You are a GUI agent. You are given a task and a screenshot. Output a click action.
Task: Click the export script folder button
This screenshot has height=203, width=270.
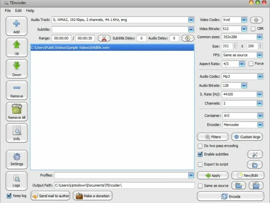click(255, 165)
